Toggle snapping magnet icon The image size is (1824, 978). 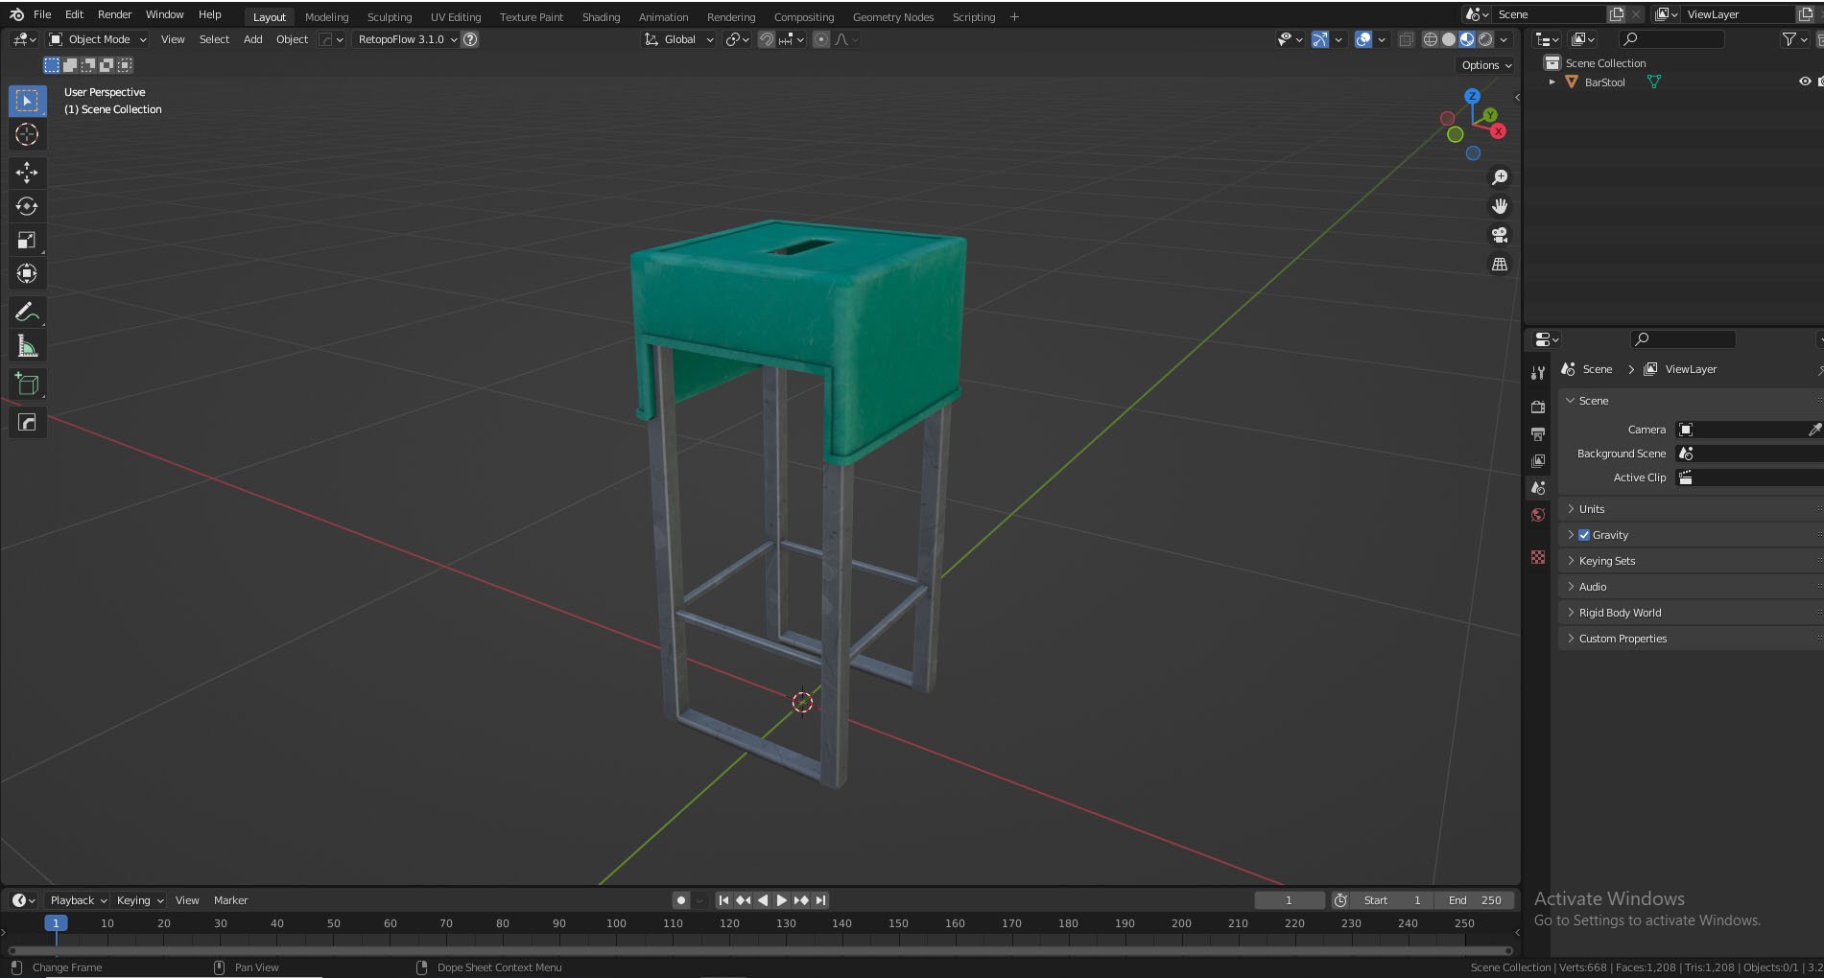tap(766, 39)
